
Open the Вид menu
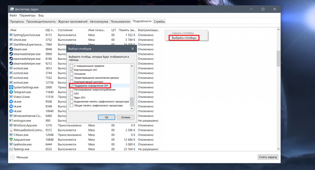[x=41, y=15]
